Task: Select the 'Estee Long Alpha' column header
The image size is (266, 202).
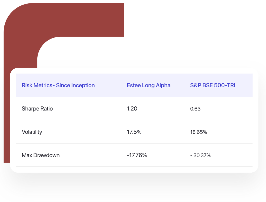Action: 149,85
